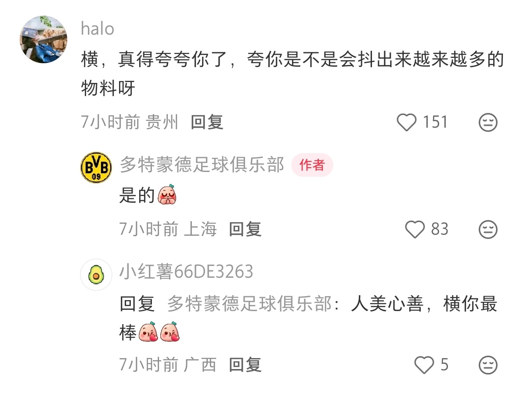Reply to halo's comment from 贵州

point(207,122)
